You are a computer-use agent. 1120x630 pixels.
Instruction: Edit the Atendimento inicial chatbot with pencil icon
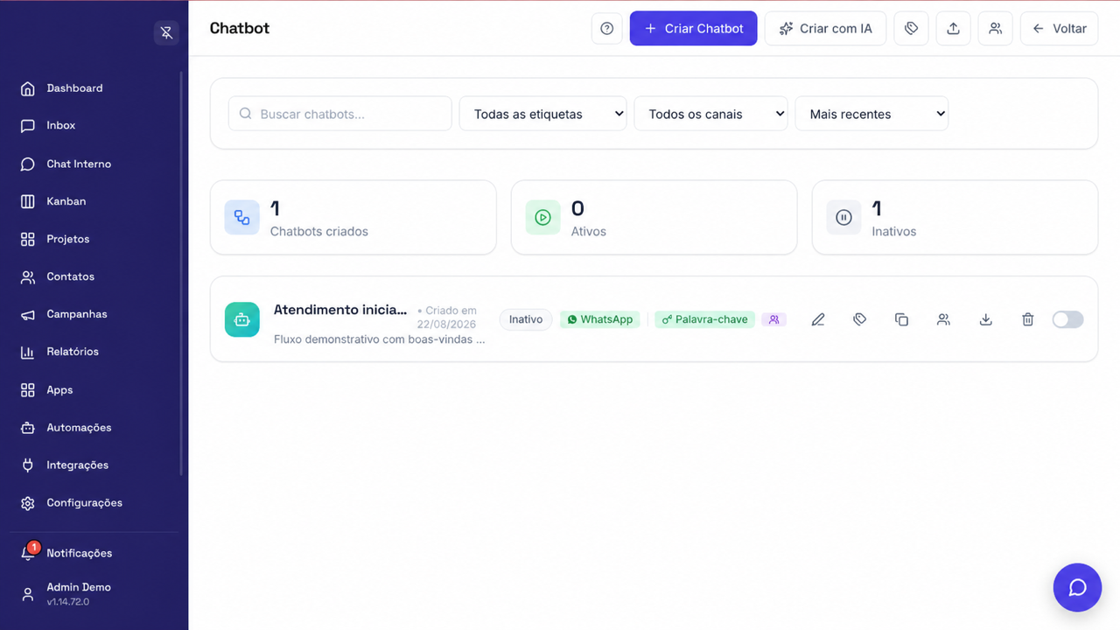click(x=818, y=319)
